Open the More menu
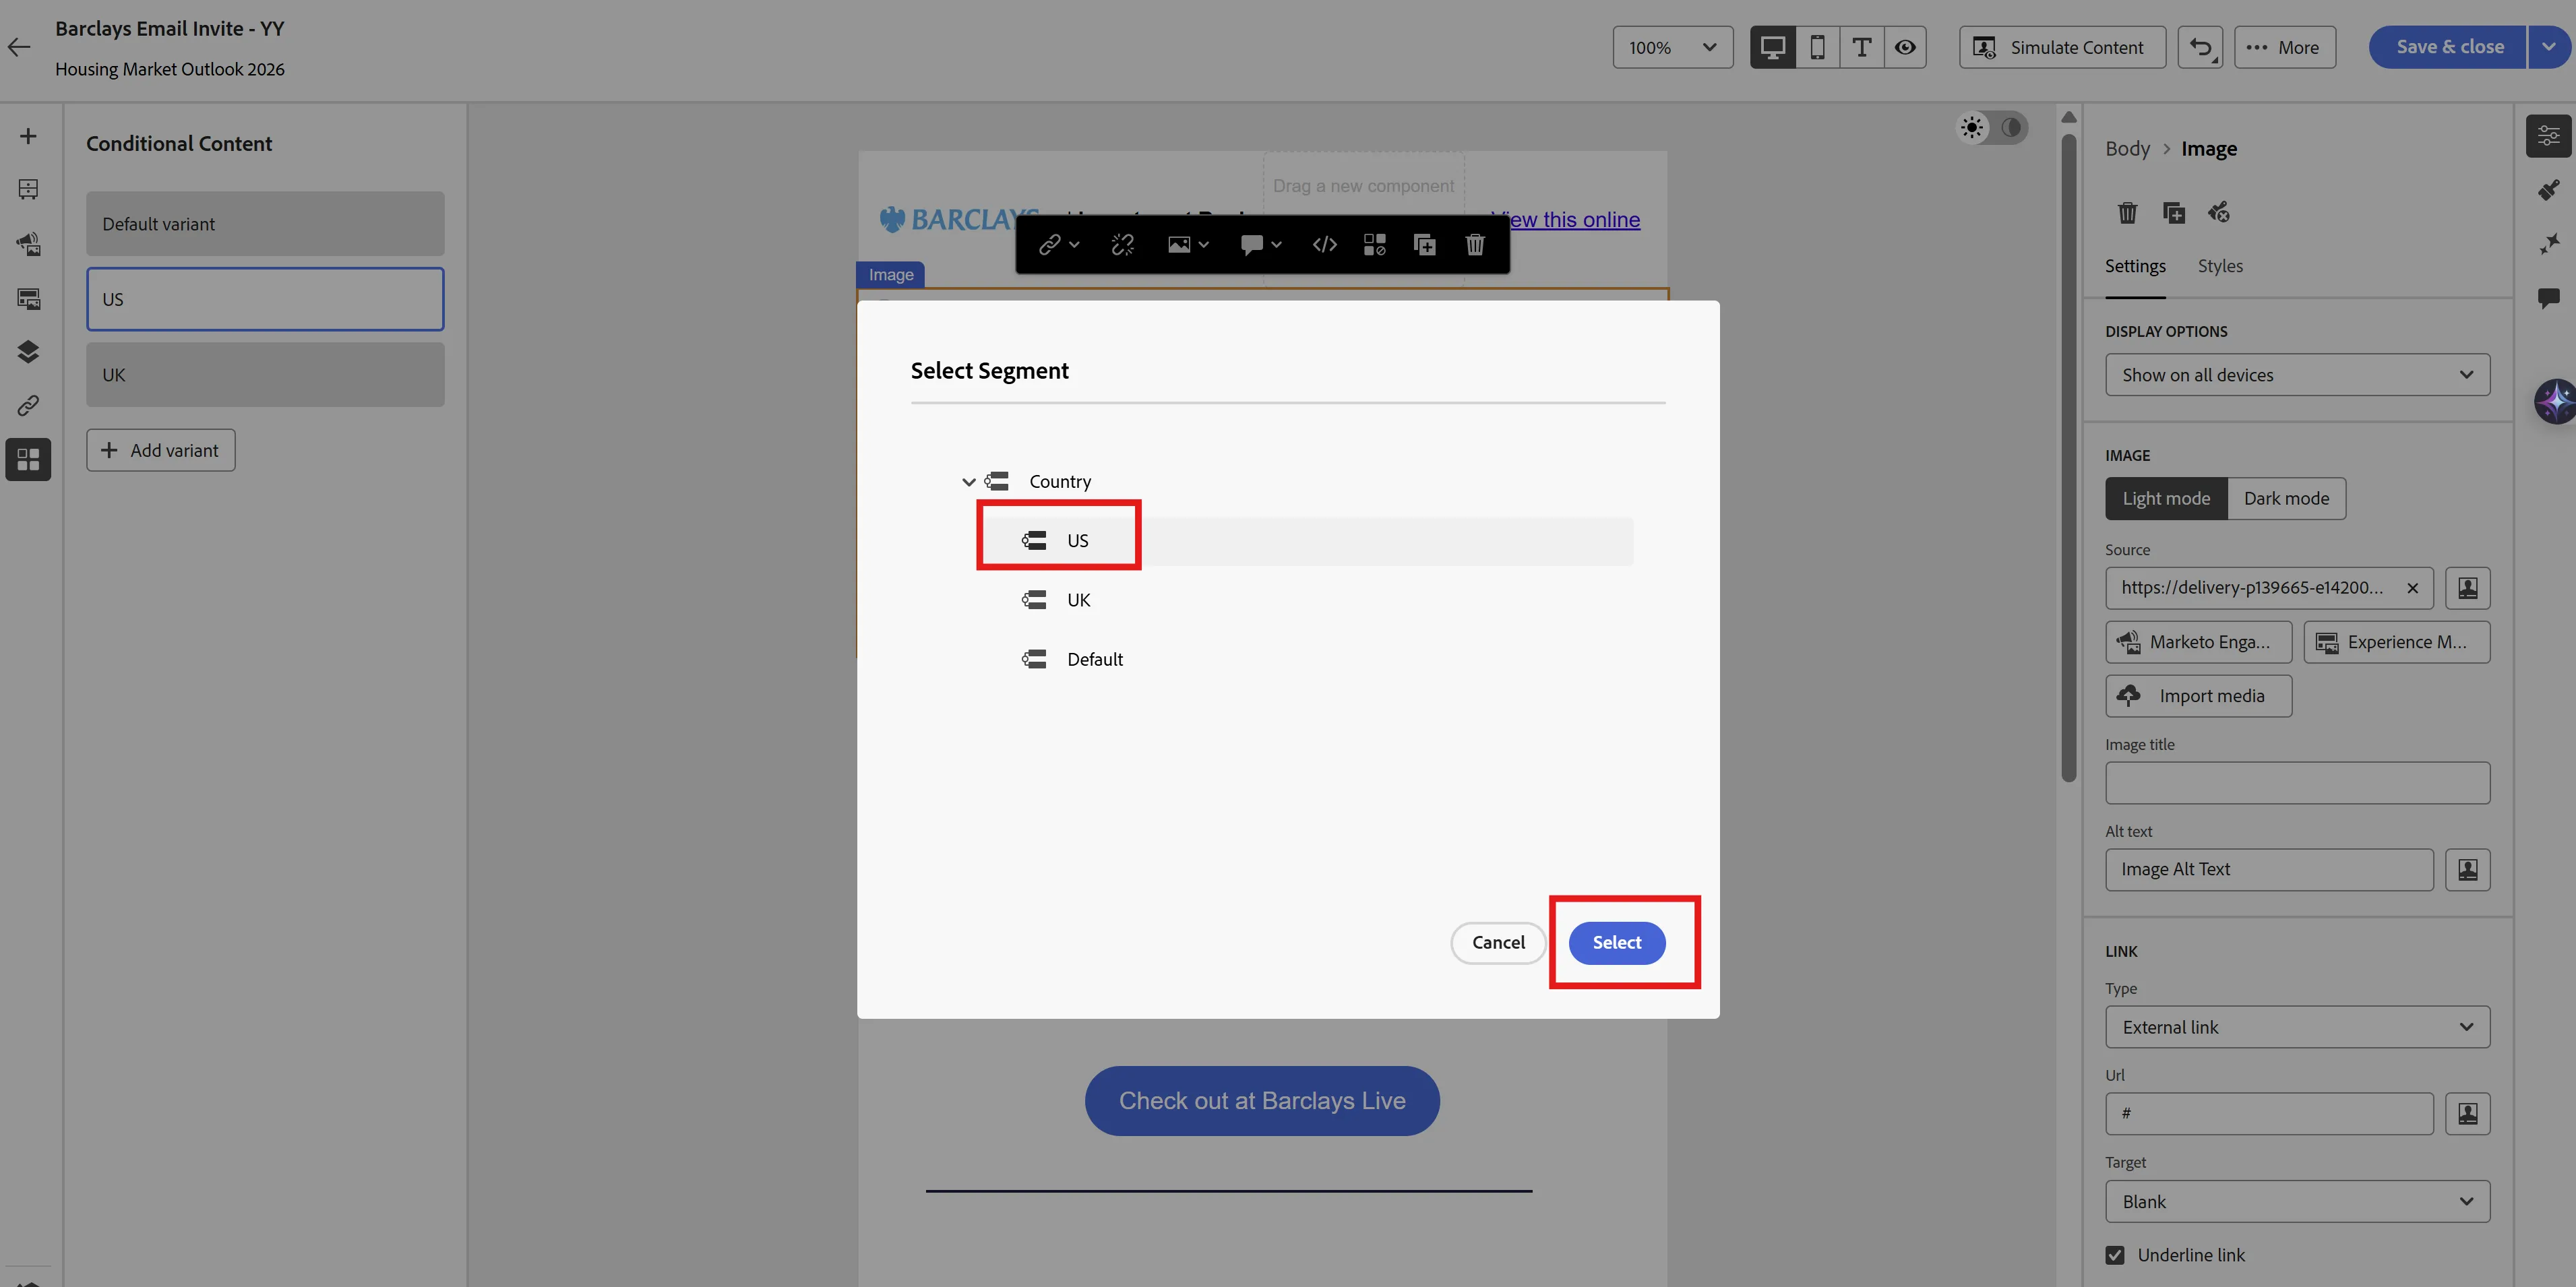The height and width of the screenshot is (1287, 2576). point(2284,47)
